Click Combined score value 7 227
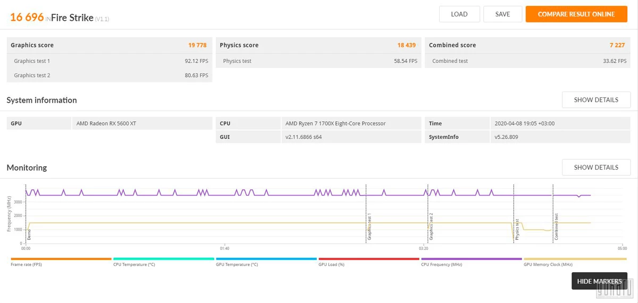The width and height of the screenshot is (638, 303). coord(617,45)
